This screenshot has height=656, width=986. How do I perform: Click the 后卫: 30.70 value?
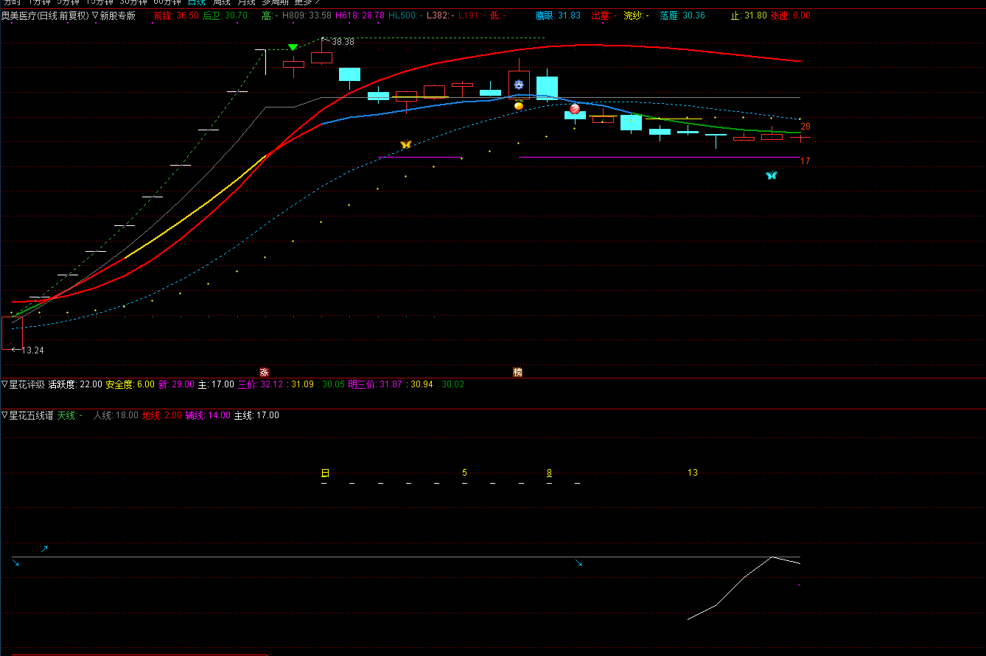point(225,15)
